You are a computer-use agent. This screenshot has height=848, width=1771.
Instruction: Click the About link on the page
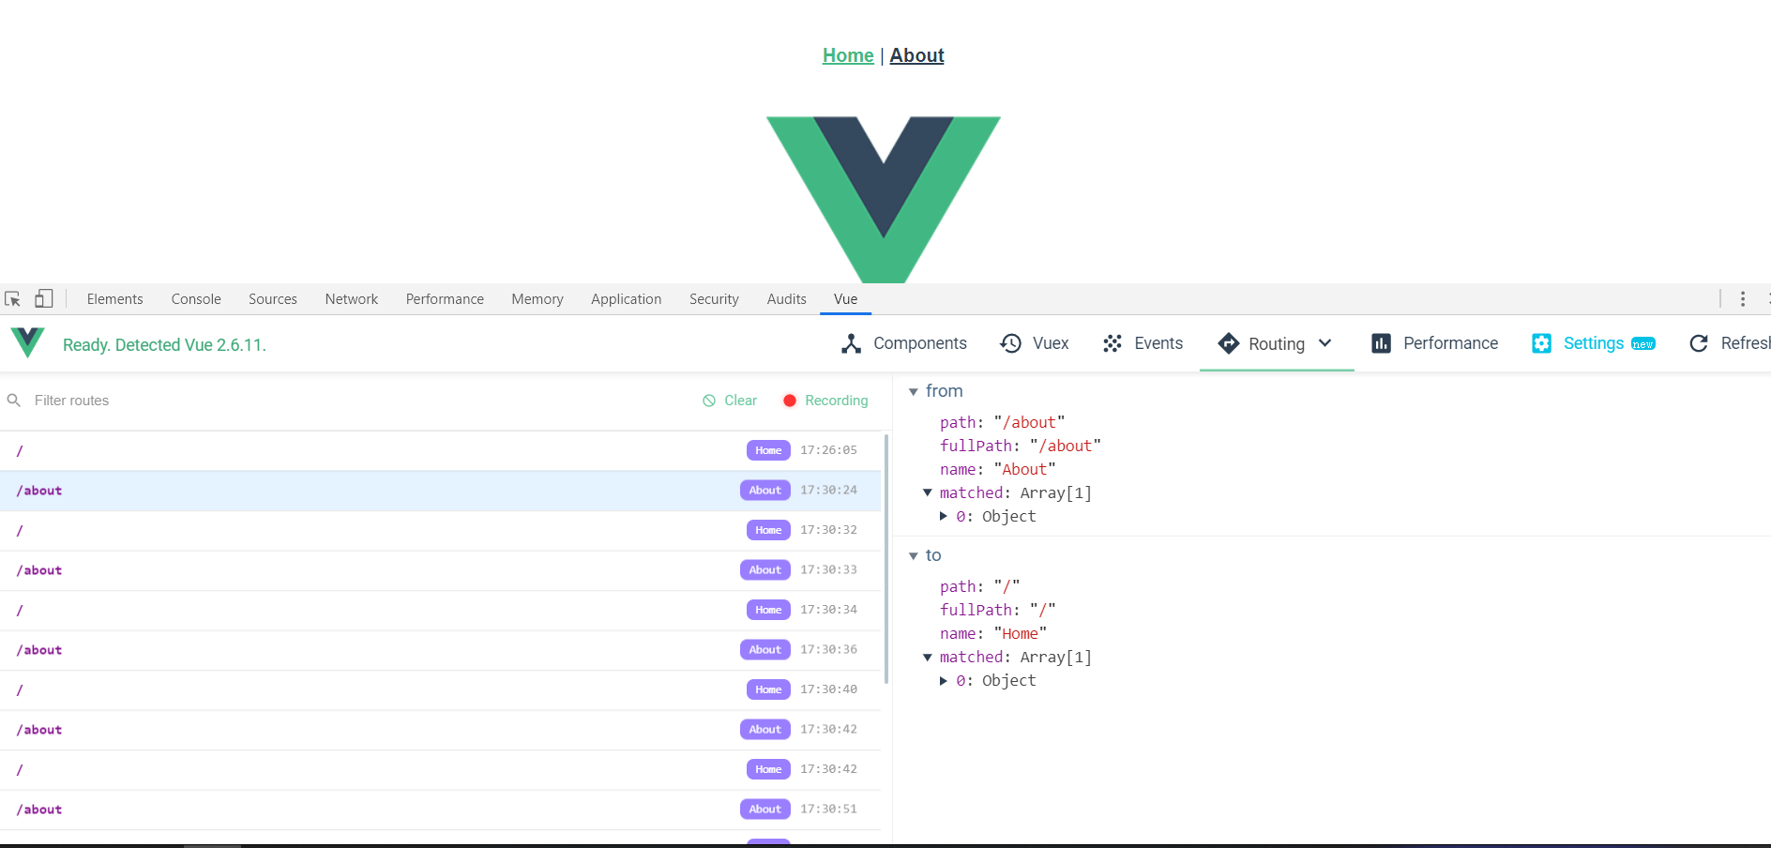point(916,55)
